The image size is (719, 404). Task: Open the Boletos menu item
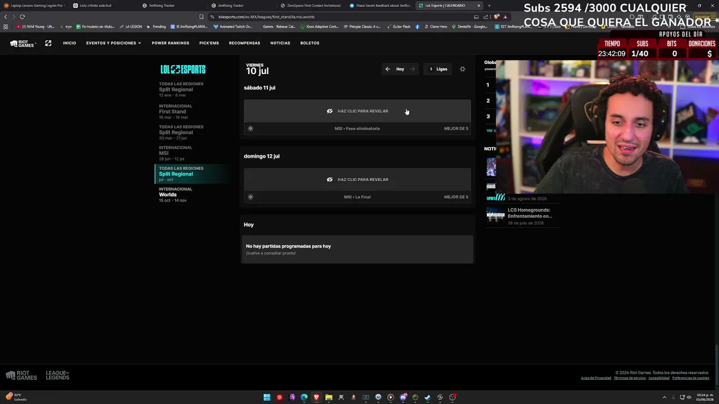coord(310,43)
